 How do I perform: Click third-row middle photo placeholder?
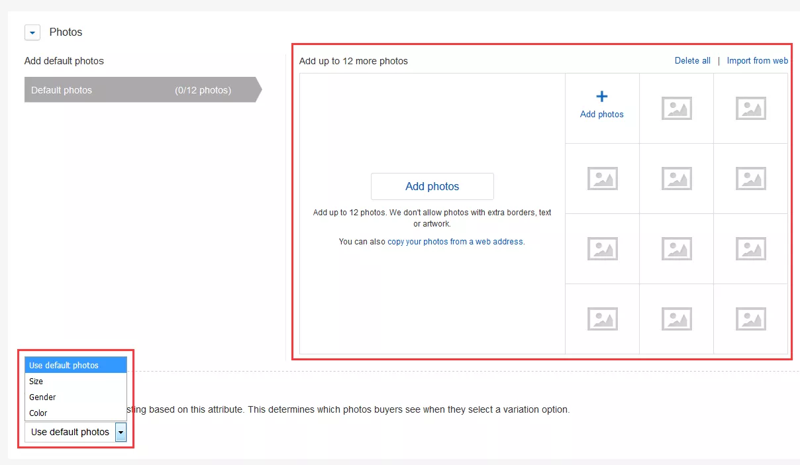click(x=676, y=248)
